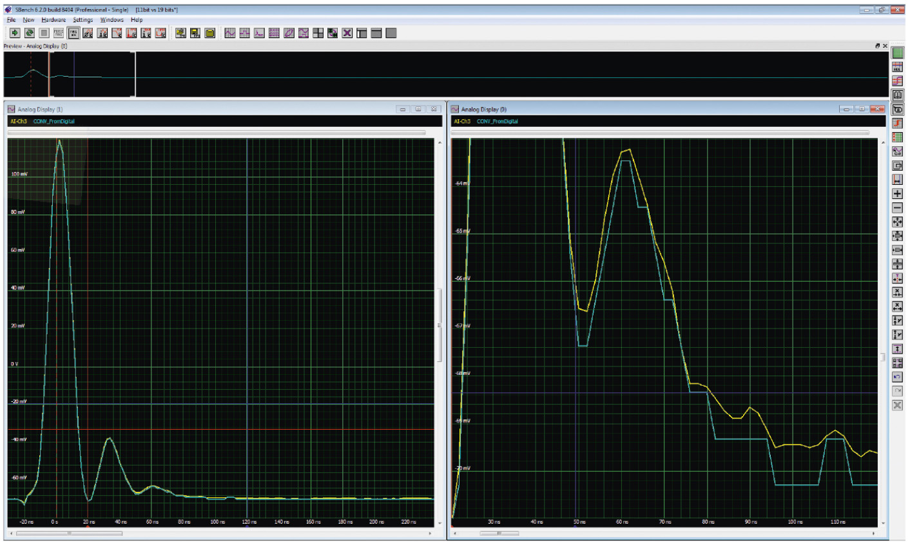Image resolution: width=910 pixels, height=543 pixels.
Task: Click the blue undo arrow sidebar icon
Action: click(897, 377)
